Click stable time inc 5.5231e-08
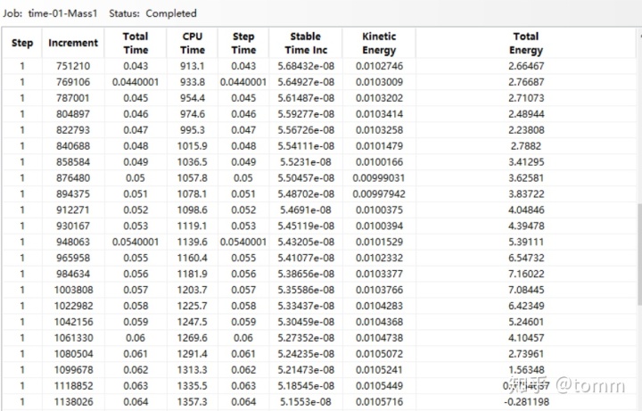The image size is (642, 411). click(306, 161)
